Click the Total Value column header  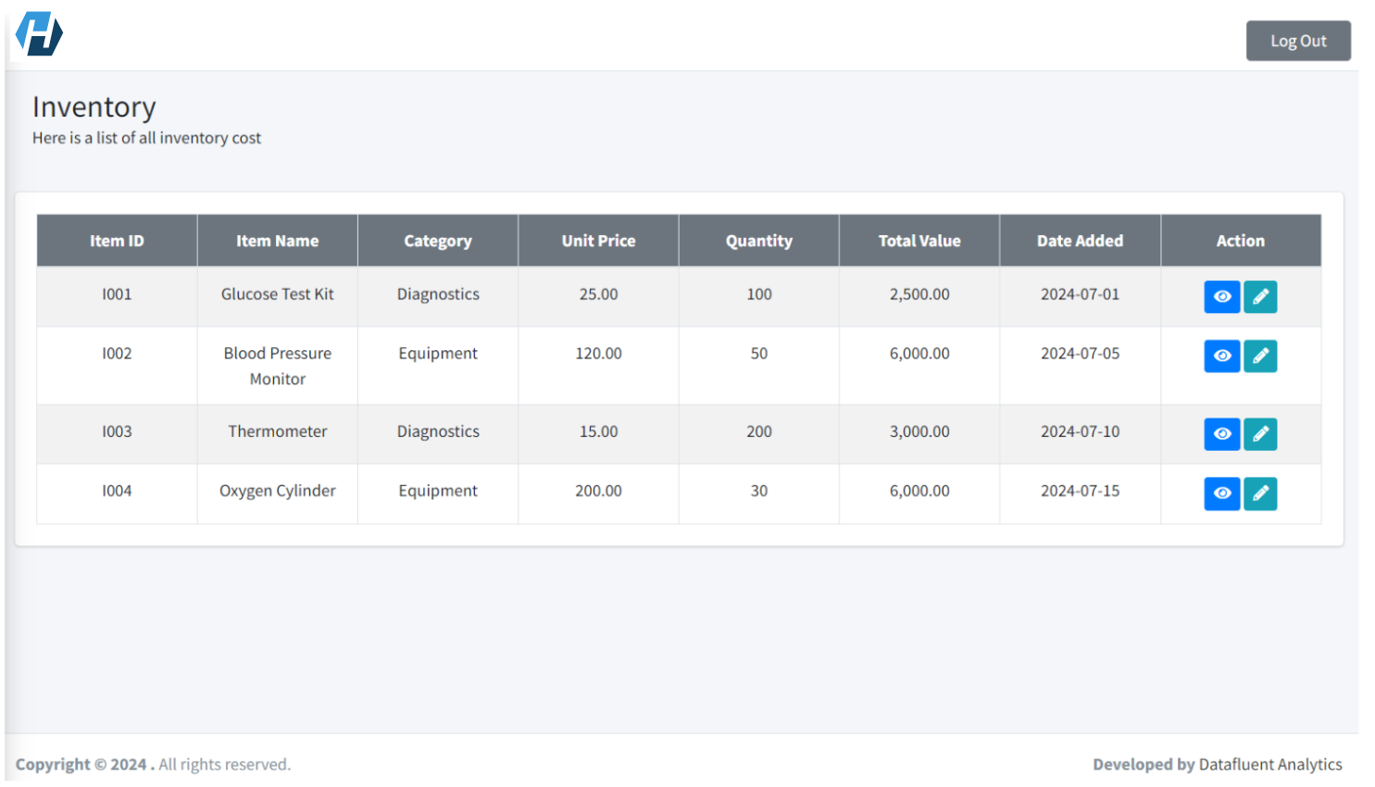pos(919,241)
